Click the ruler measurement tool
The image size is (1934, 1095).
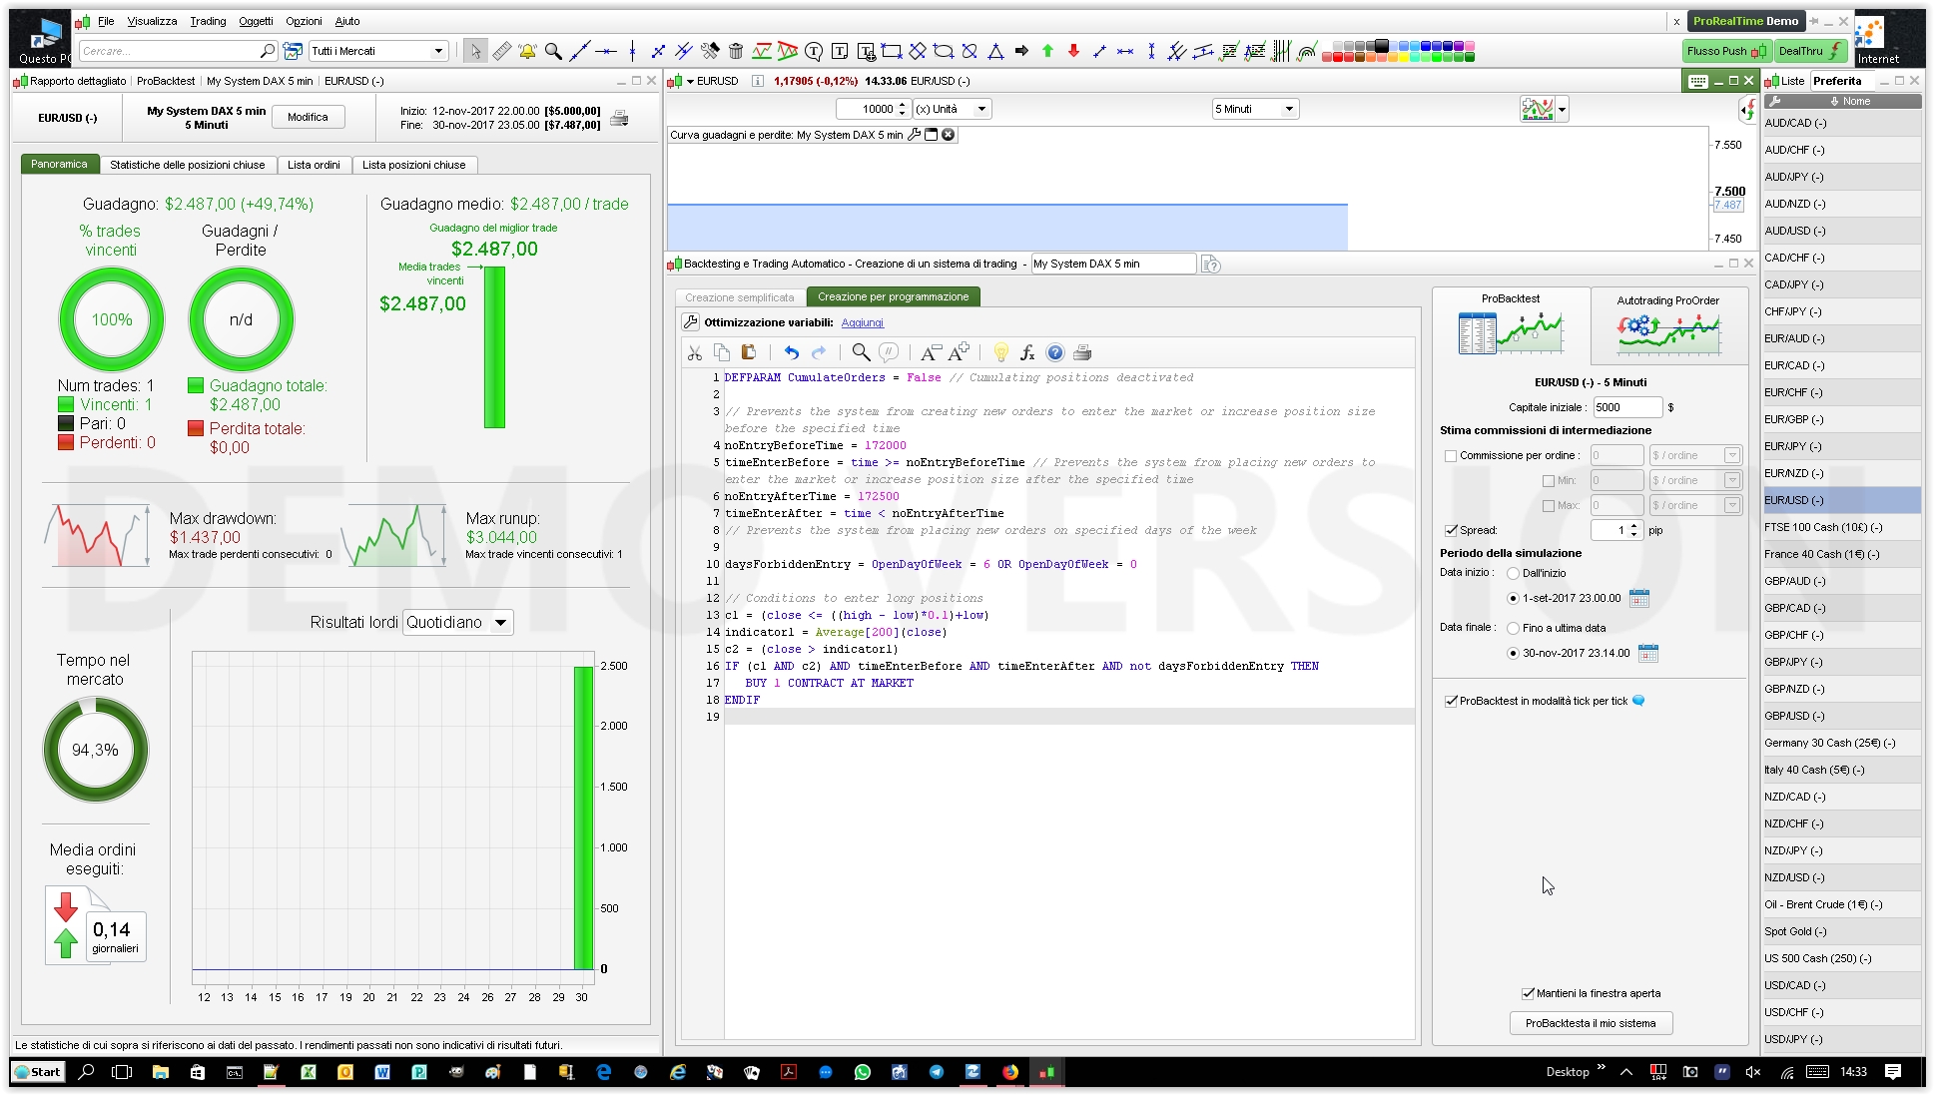pos(501,51)
